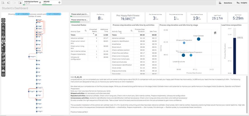
Task: Open the info icon in process toolbar
Action: [x=3, y=20]
